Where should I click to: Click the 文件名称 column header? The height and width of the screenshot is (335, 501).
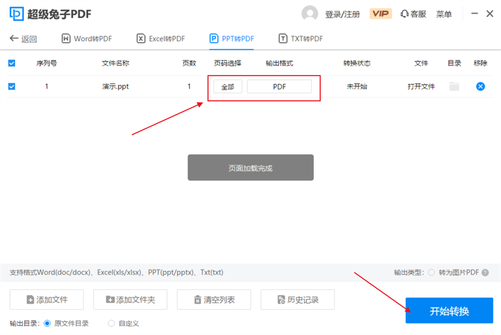pos(115,63)
